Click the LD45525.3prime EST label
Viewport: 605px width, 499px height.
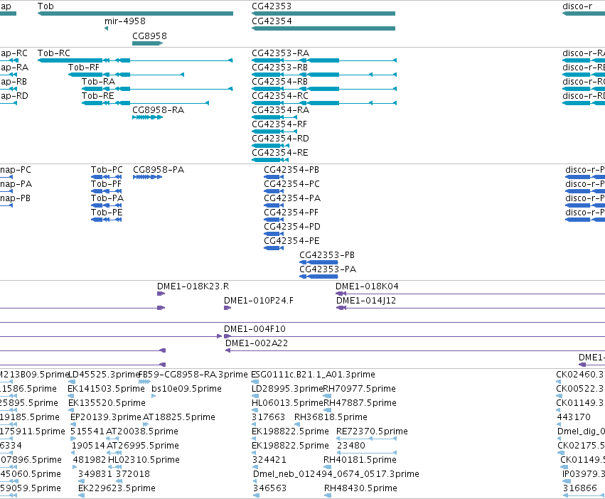103,375
